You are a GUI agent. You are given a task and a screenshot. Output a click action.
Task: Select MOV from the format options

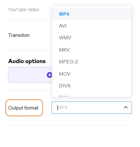pos(92,74)
